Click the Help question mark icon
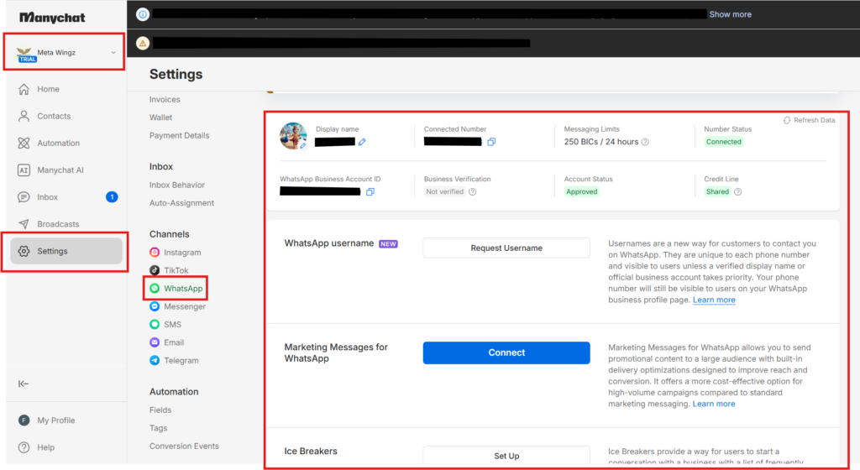 pyautogui.click(x=24, y=447)
